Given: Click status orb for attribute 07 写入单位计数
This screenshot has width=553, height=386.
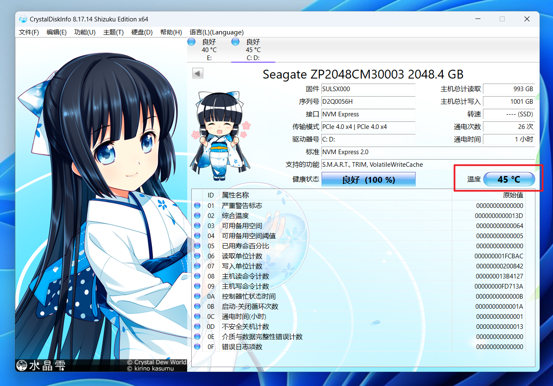Looking at the screenshot, I should [197, 266].
